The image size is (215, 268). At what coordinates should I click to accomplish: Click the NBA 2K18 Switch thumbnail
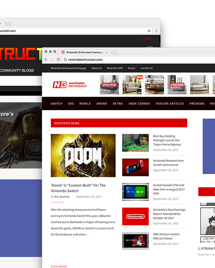(136, 241)
